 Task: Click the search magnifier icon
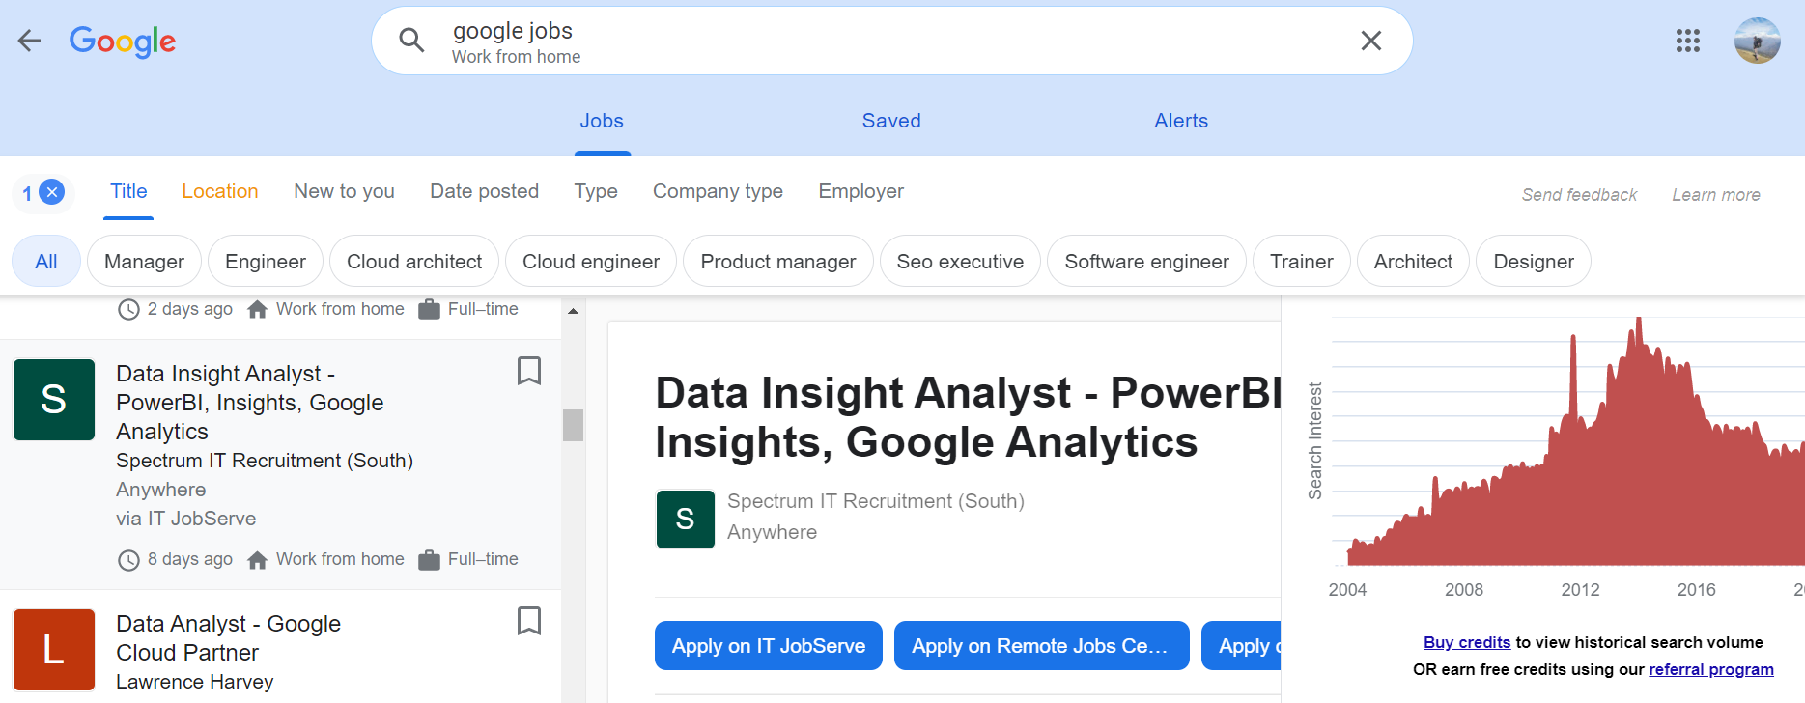[x=411, y=41]
